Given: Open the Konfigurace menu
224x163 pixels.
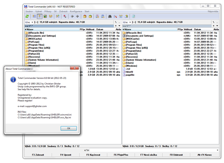Looking at the screenshot, I should click(x=76, y=11).
